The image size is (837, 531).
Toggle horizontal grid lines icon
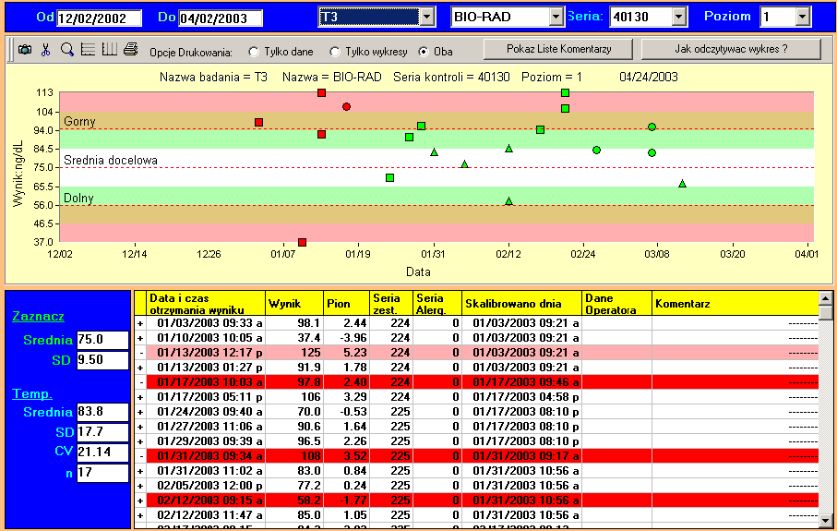tap(89, 50)
